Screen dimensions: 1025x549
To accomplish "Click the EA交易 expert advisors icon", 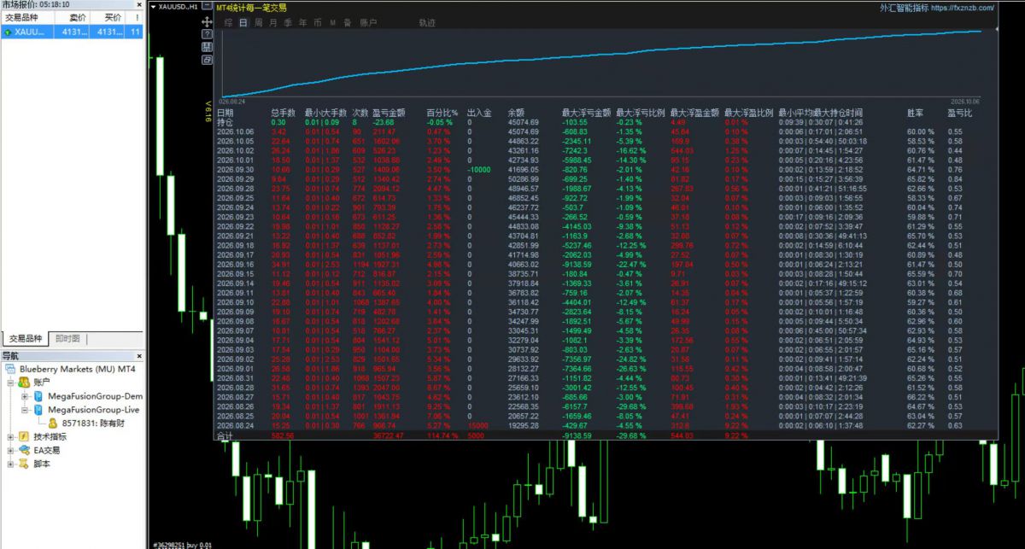I will (24, 450).
